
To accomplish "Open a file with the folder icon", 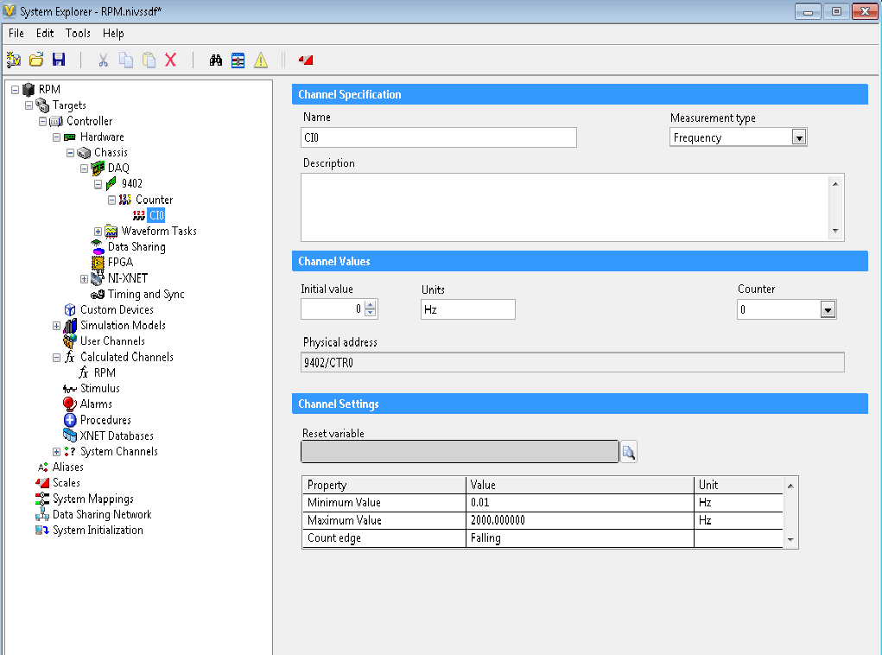I will [36, 60].
